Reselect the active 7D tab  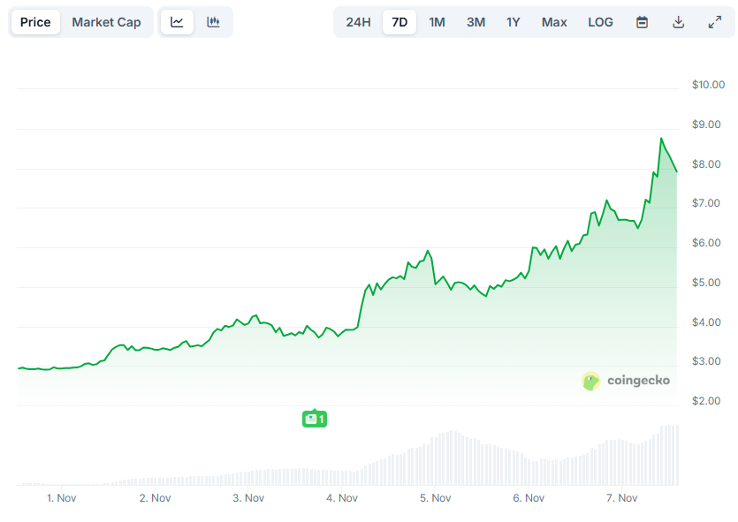[x=399, y=22]
